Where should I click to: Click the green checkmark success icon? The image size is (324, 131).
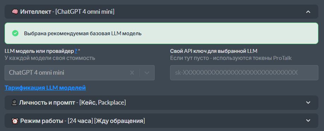point(15,33)
